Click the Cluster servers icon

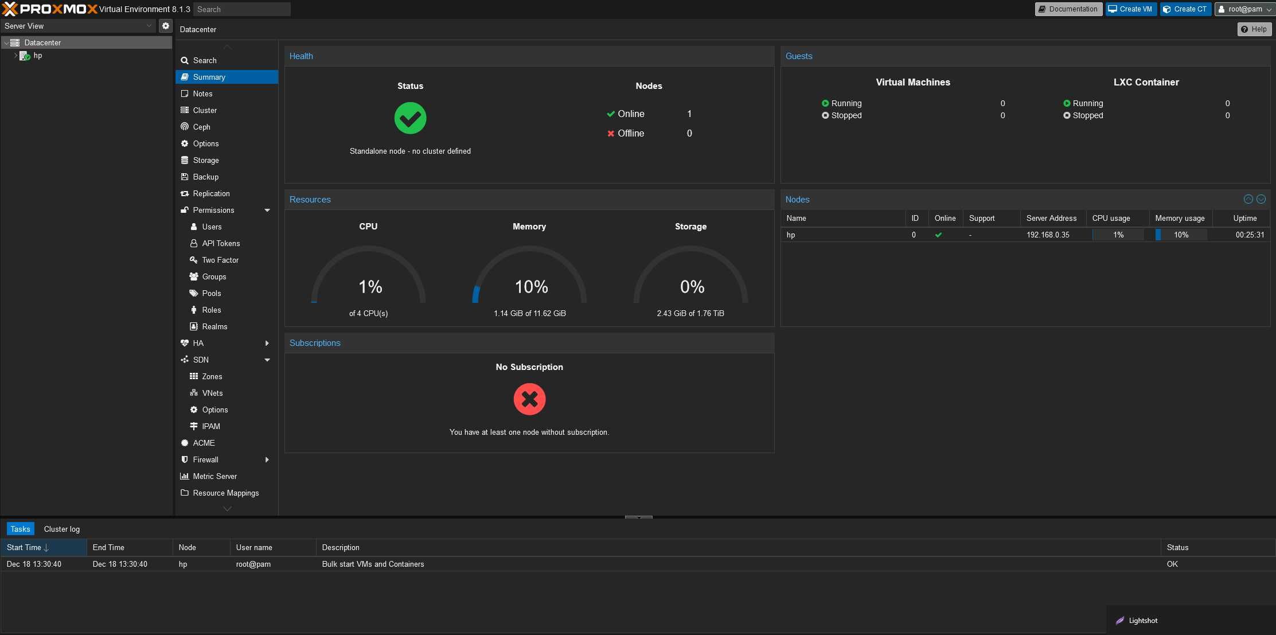185,110
